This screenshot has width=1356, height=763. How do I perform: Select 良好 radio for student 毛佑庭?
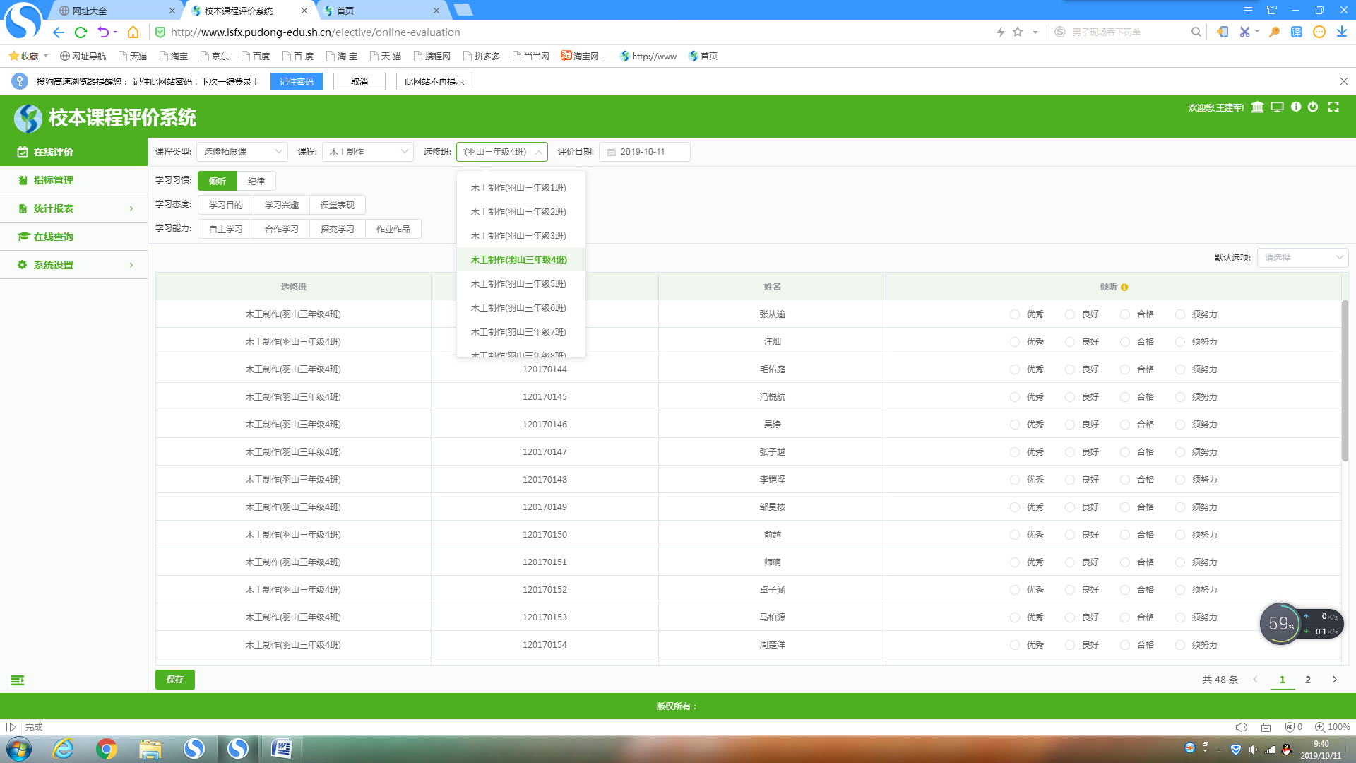pos(1070,369)
